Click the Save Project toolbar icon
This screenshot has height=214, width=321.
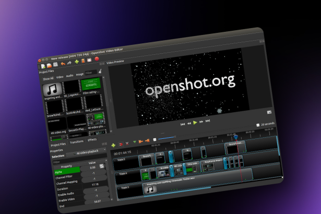[56, 65]
